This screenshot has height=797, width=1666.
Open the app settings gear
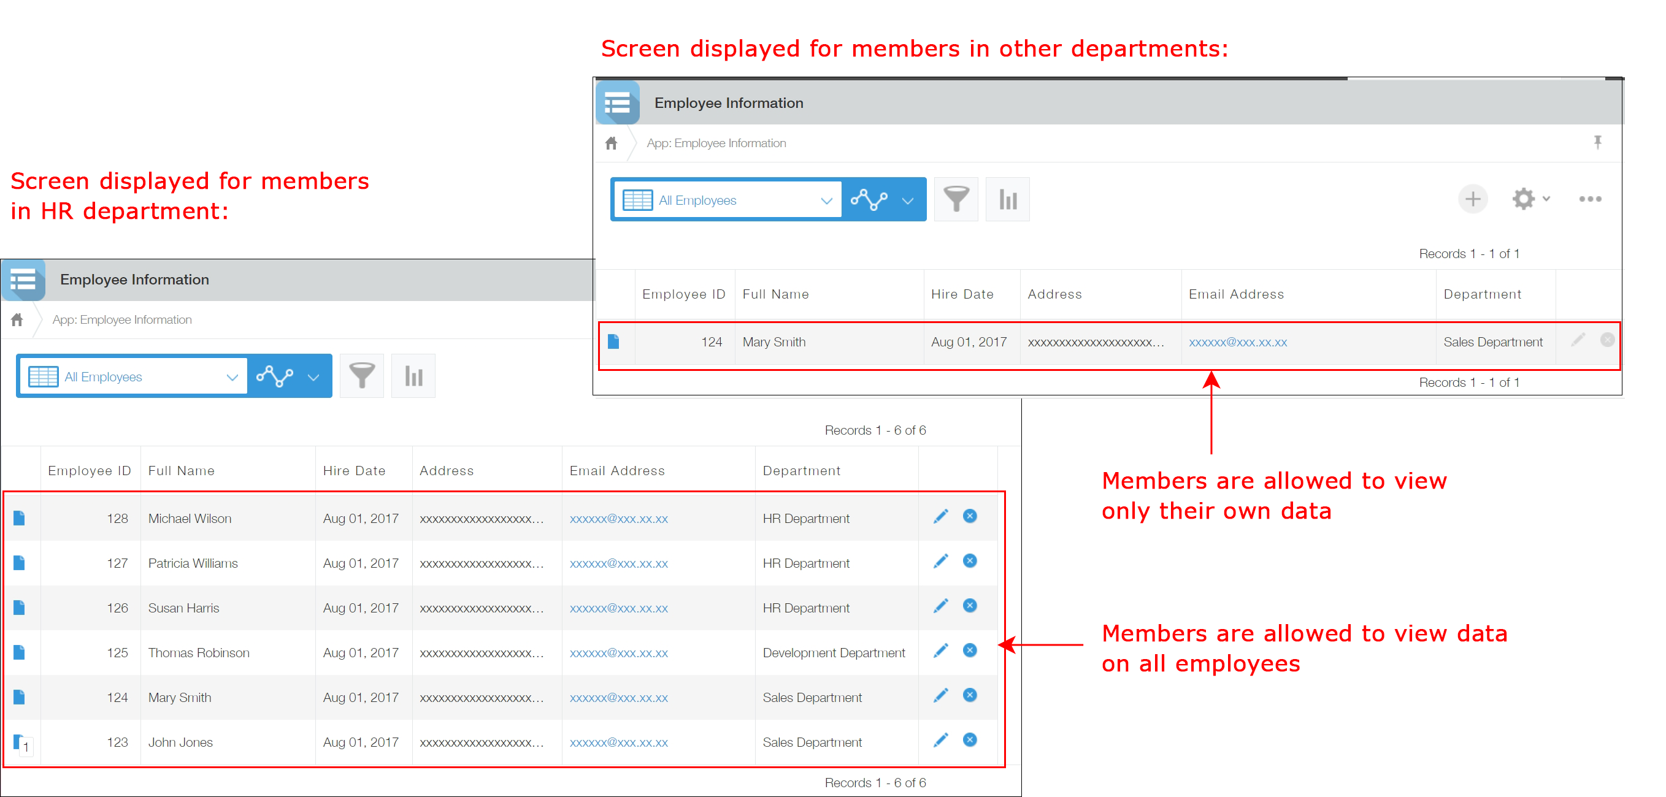(1524, 199)
